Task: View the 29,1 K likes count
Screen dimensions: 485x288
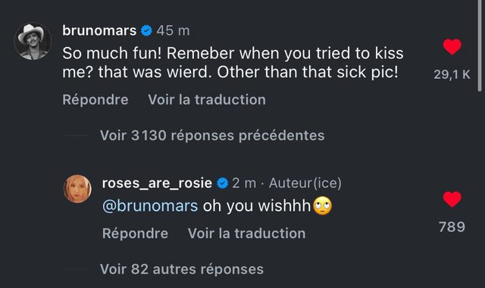Action: click(x=452, y=74)
